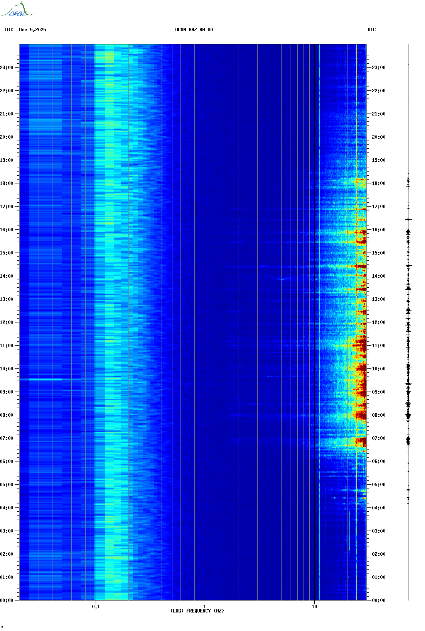
Task: Select the 23:00 mark on left time axis
Action: (7, 68)
